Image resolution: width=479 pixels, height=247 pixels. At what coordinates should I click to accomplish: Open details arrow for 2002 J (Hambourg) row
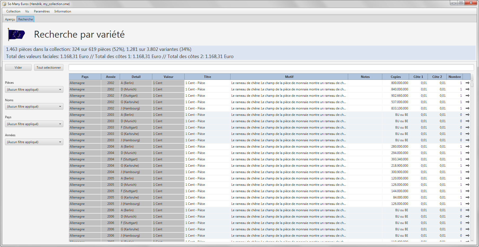(x=467, y=108)
